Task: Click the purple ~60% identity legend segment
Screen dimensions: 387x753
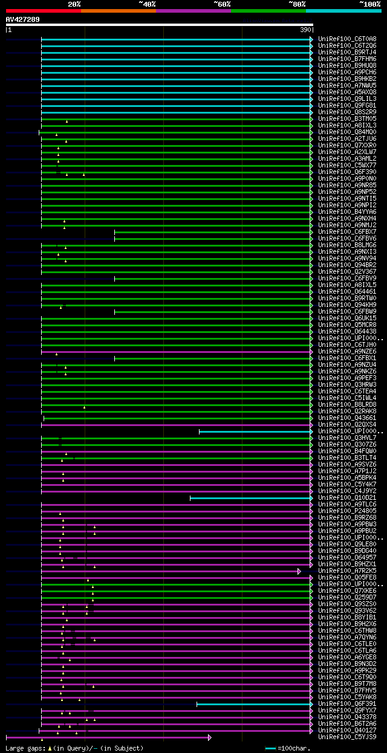Action: click(193, 11)
